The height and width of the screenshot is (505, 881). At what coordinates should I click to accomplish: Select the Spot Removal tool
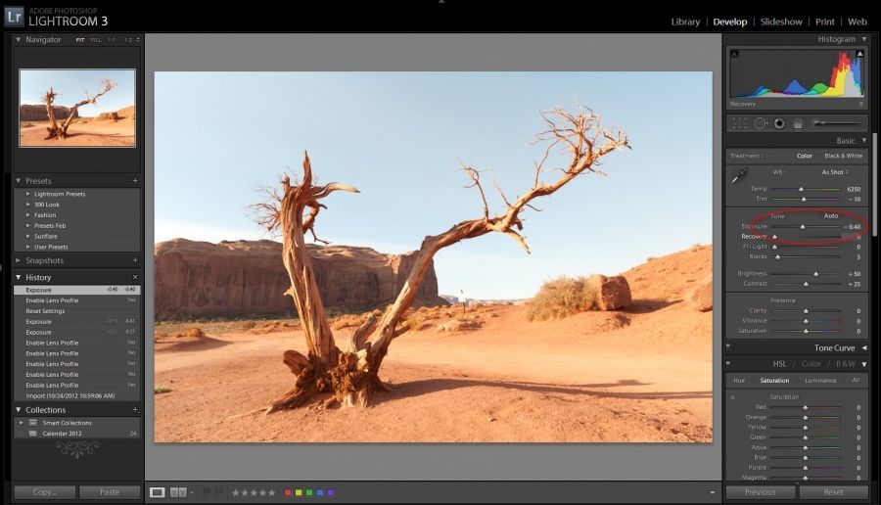(760, 123)
